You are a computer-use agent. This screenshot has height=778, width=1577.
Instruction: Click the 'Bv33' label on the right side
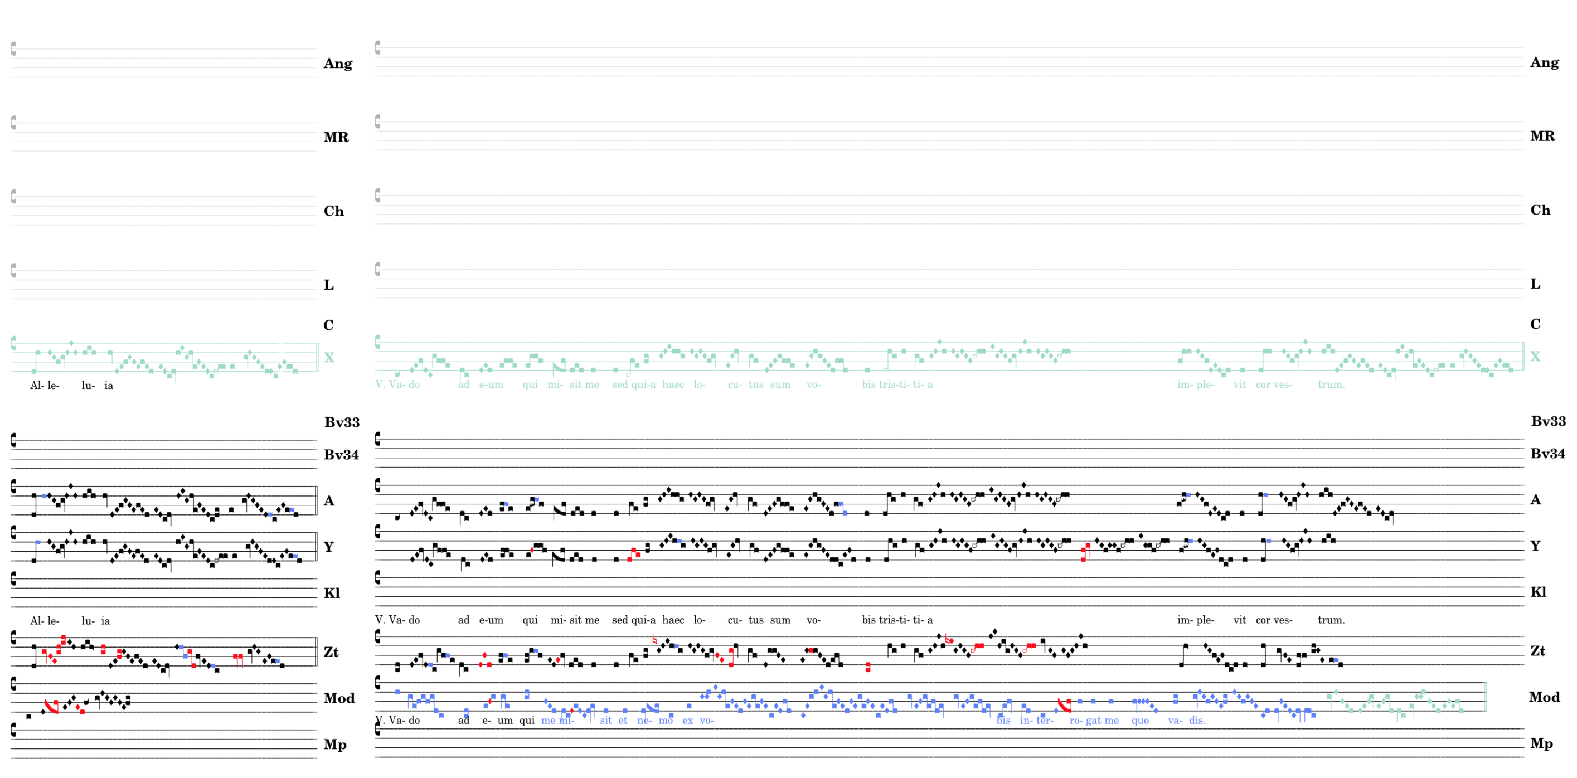1547,421
